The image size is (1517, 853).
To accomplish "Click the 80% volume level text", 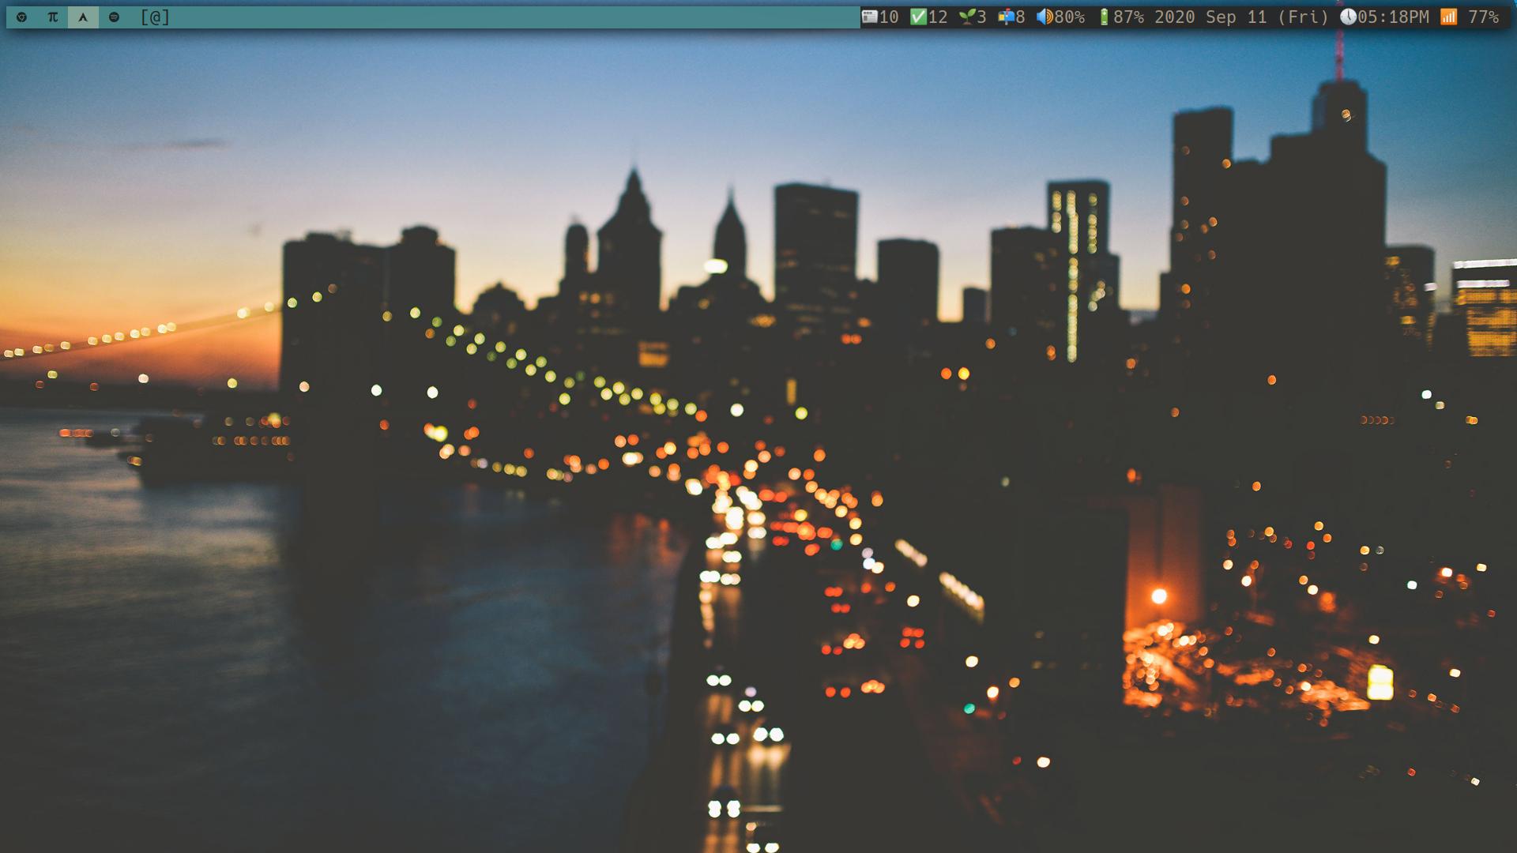I will coord(1070,17).
